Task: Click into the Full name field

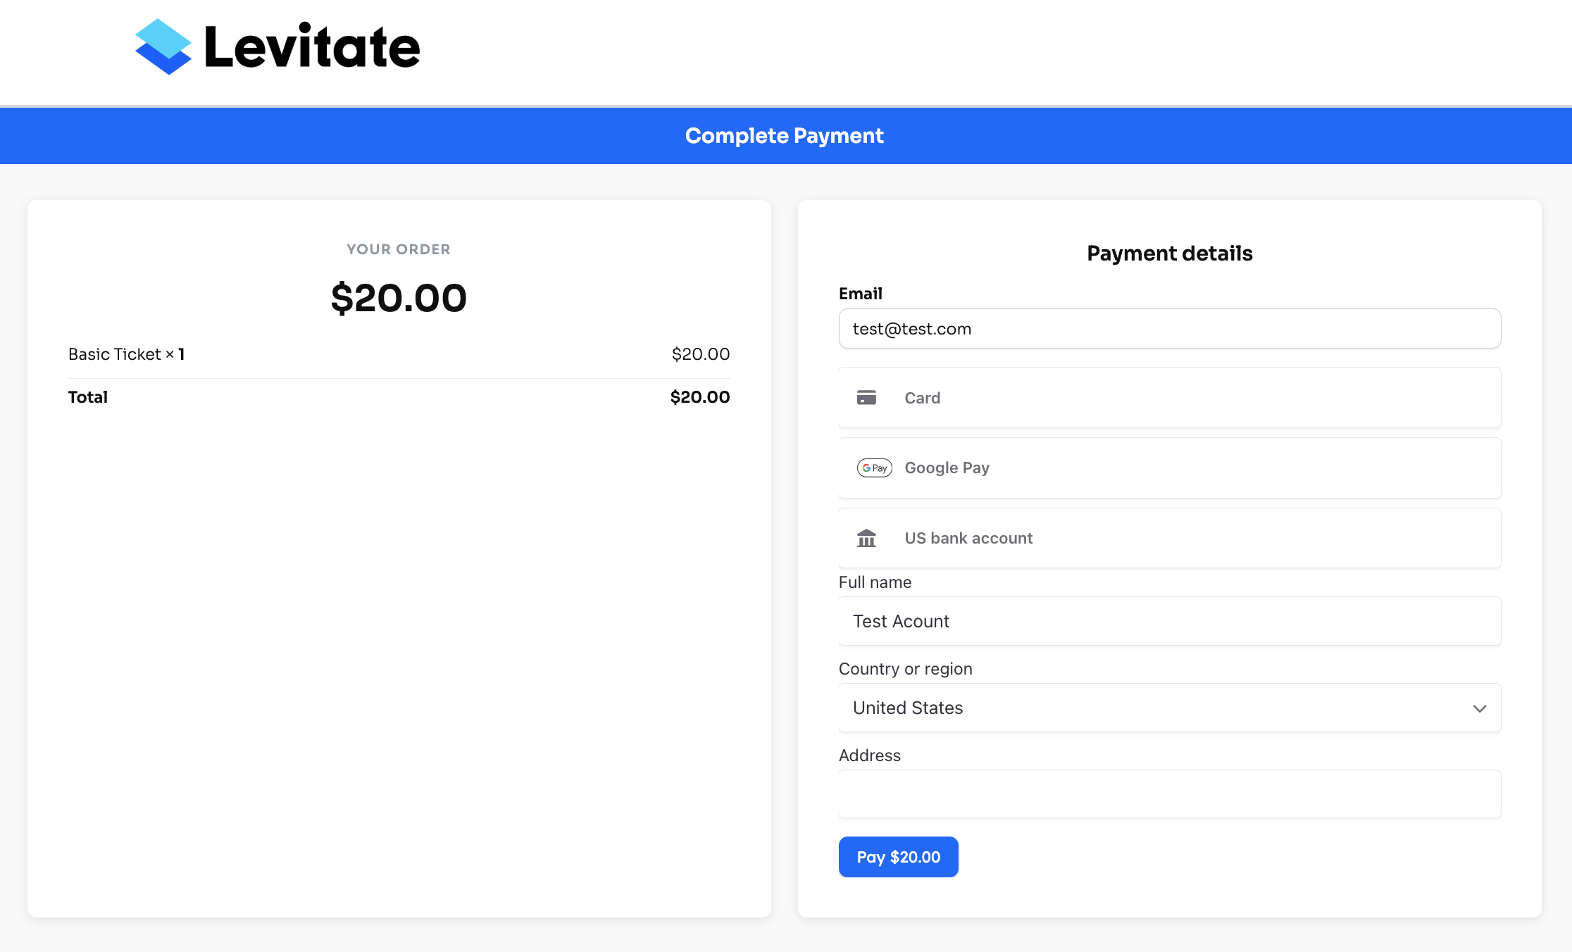Action: pos(1169,621)
